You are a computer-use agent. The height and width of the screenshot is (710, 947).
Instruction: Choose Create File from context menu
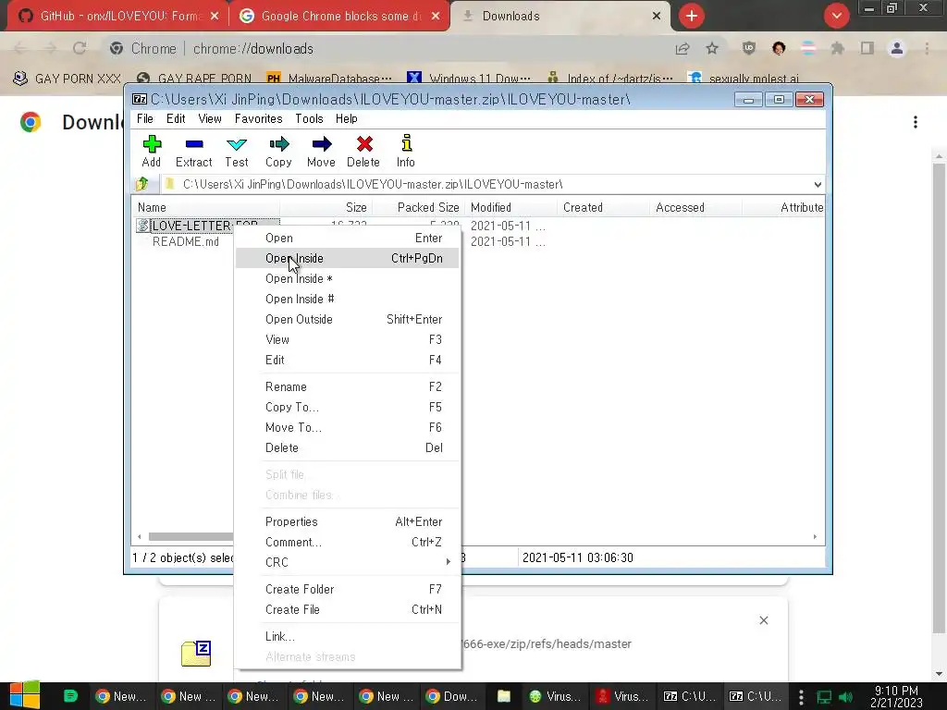[348, 610]
